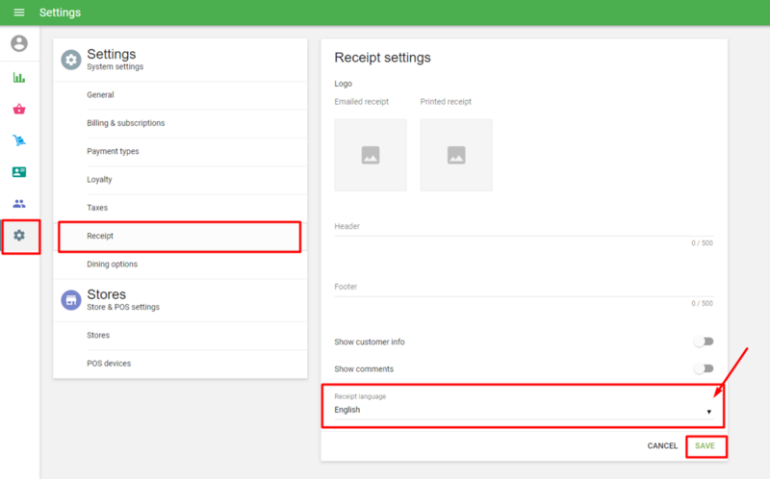The height and width of the screenshot is (479, 770).
Task: Upload a Printed receipt logo image
Action: pyautogui.click(x=456, y=155)
